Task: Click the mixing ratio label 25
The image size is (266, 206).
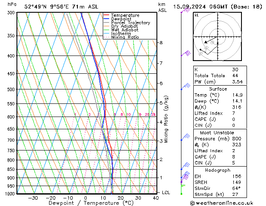Action: tap(153, 114)
